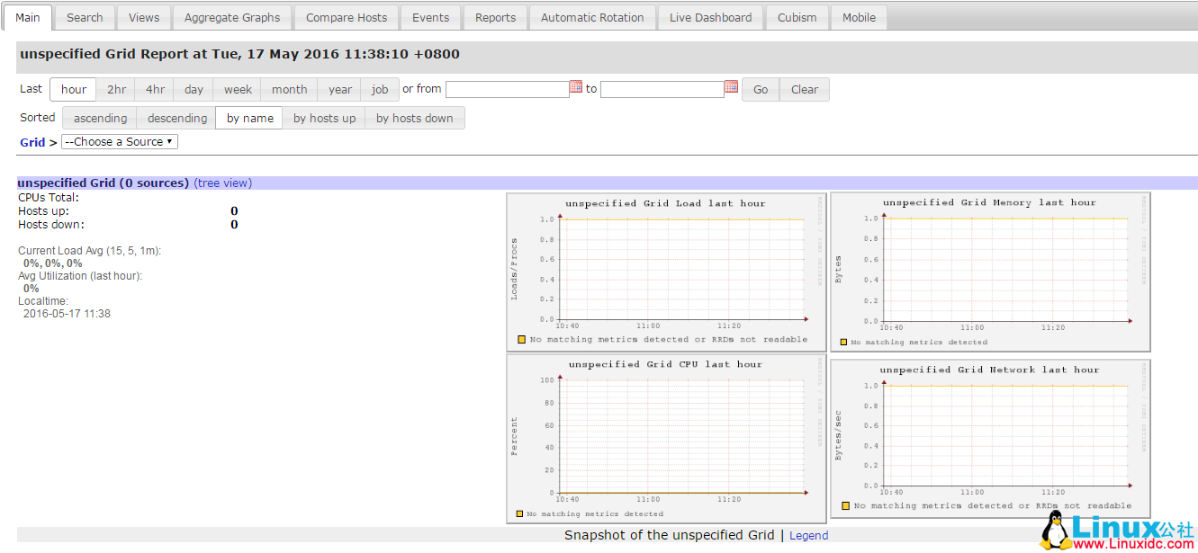Select the 'by hosts up' sort option

click(x=324, y=118)
